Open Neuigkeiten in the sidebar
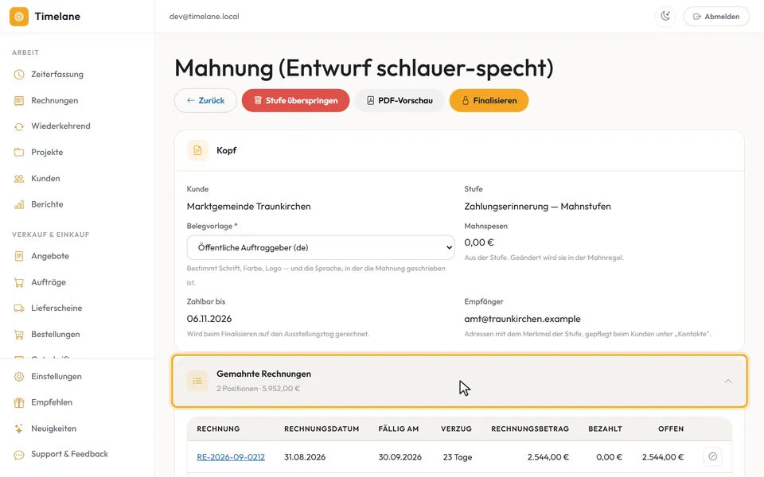 pos(53,429)
